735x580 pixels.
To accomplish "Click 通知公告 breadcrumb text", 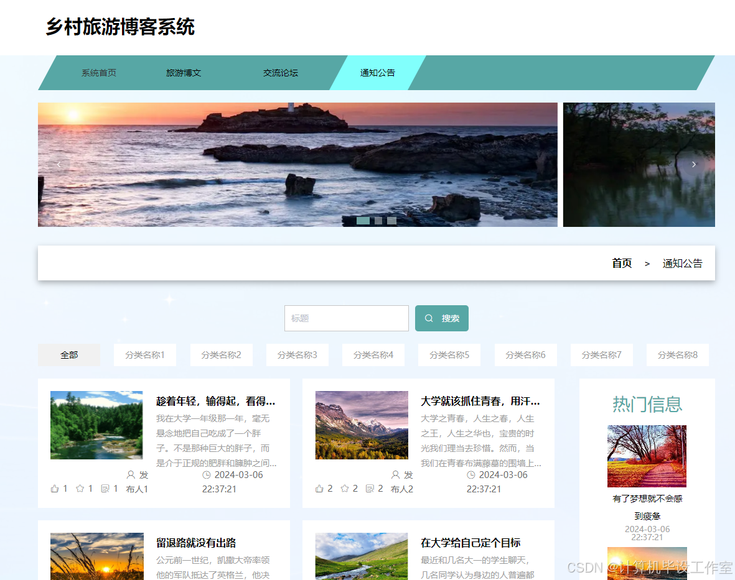I will (683, 263).
